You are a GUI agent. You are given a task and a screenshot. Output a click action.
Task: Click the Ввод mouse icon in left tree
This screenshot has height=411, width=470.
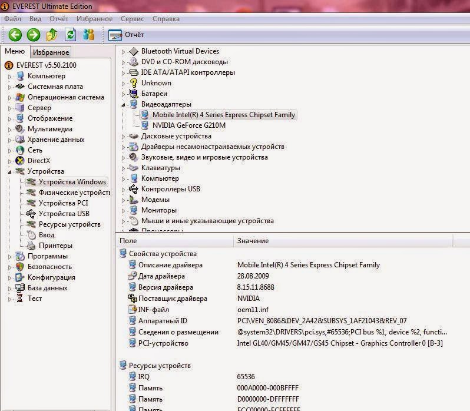point(31,235)
